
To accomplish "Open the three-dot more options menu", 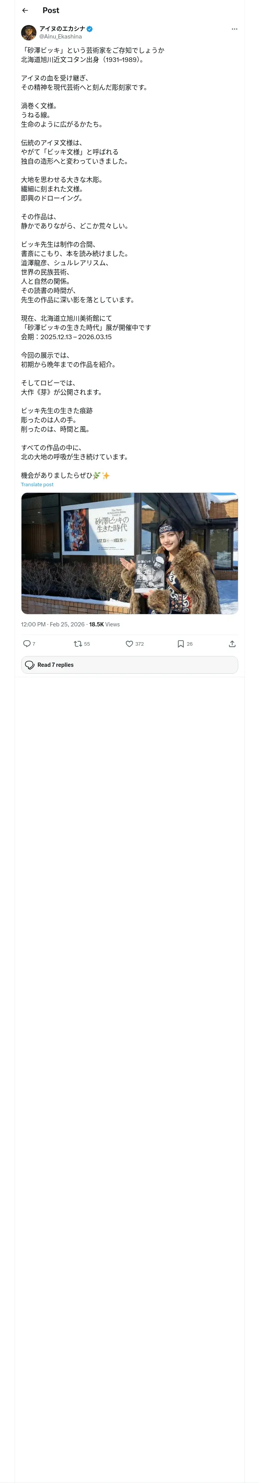I will [234, 29].
